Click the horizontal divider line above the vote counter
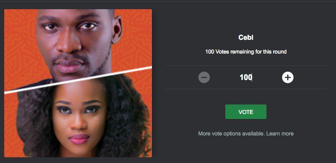336x163 pixels. pos(246,65)
